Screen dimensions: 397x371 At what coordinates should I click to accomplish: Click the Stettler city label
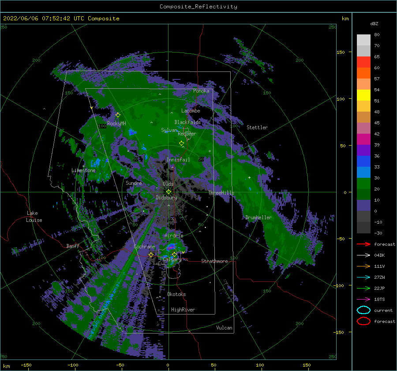[257, 127]
